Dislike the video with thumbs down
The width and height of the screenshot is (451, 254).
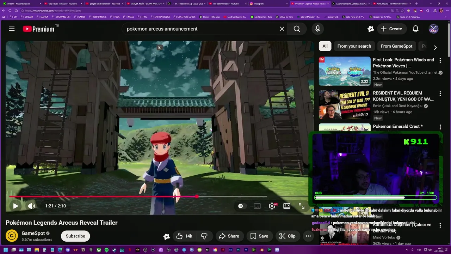point(204,236)
